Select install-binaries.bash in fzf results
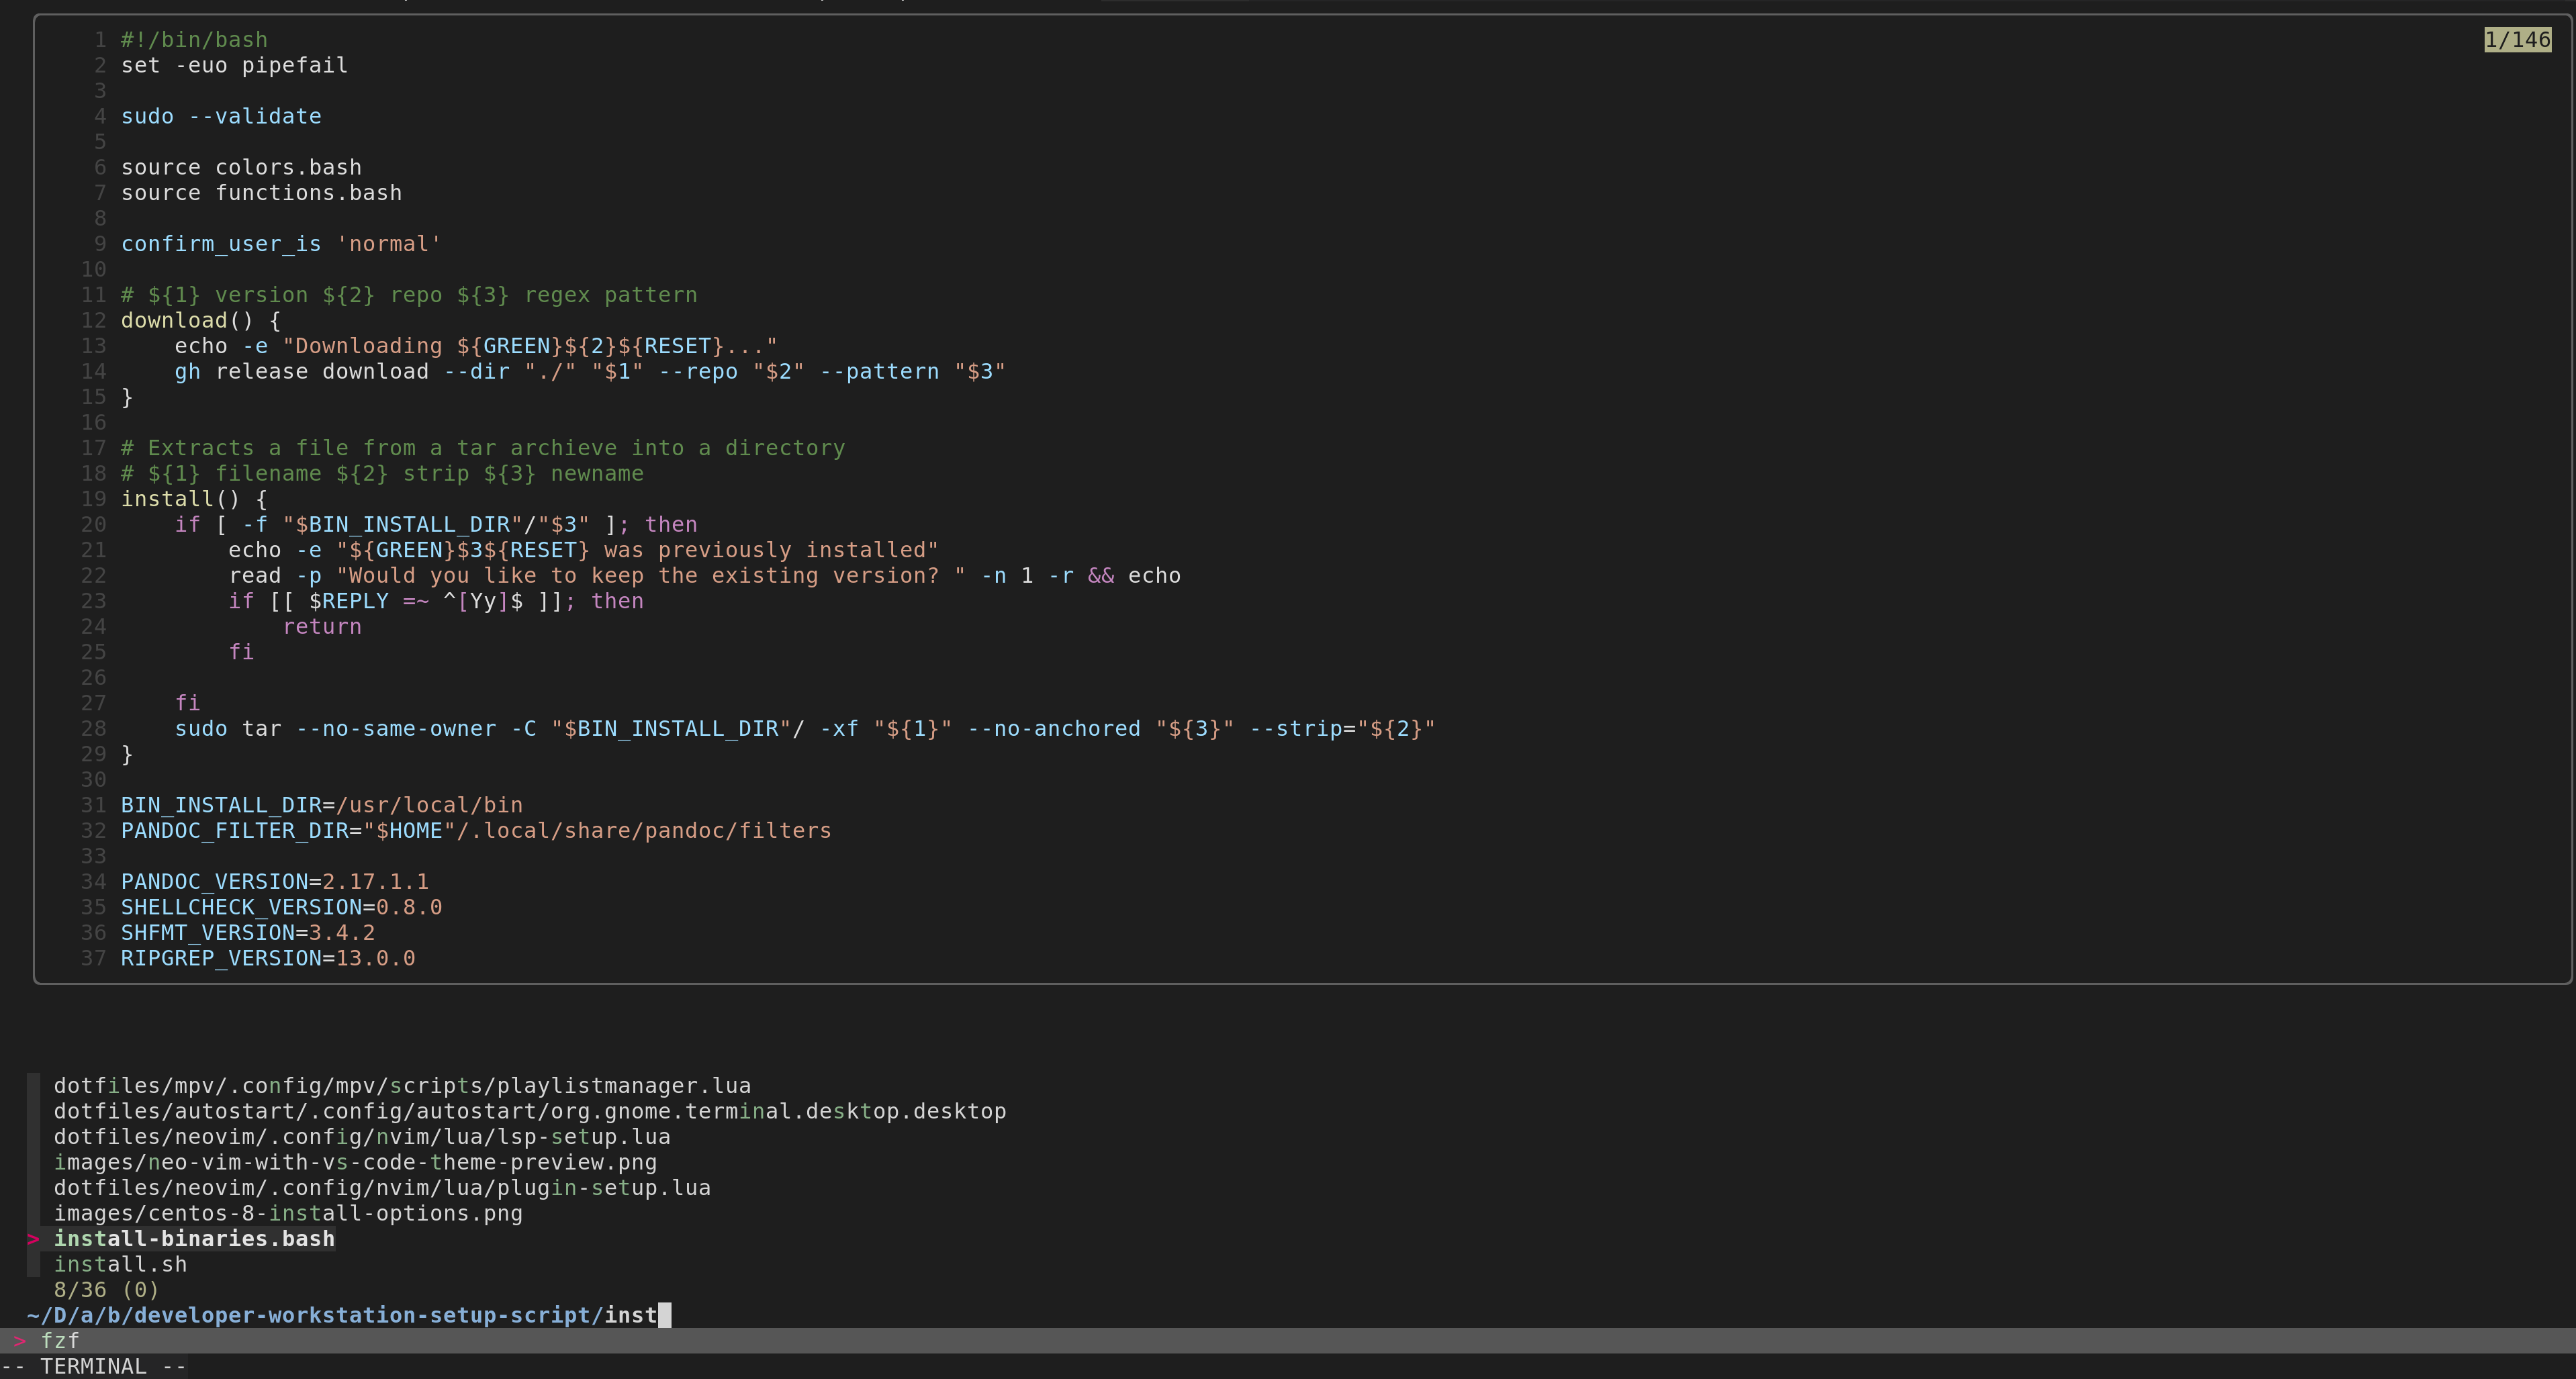 click(x=194, y=1238)
